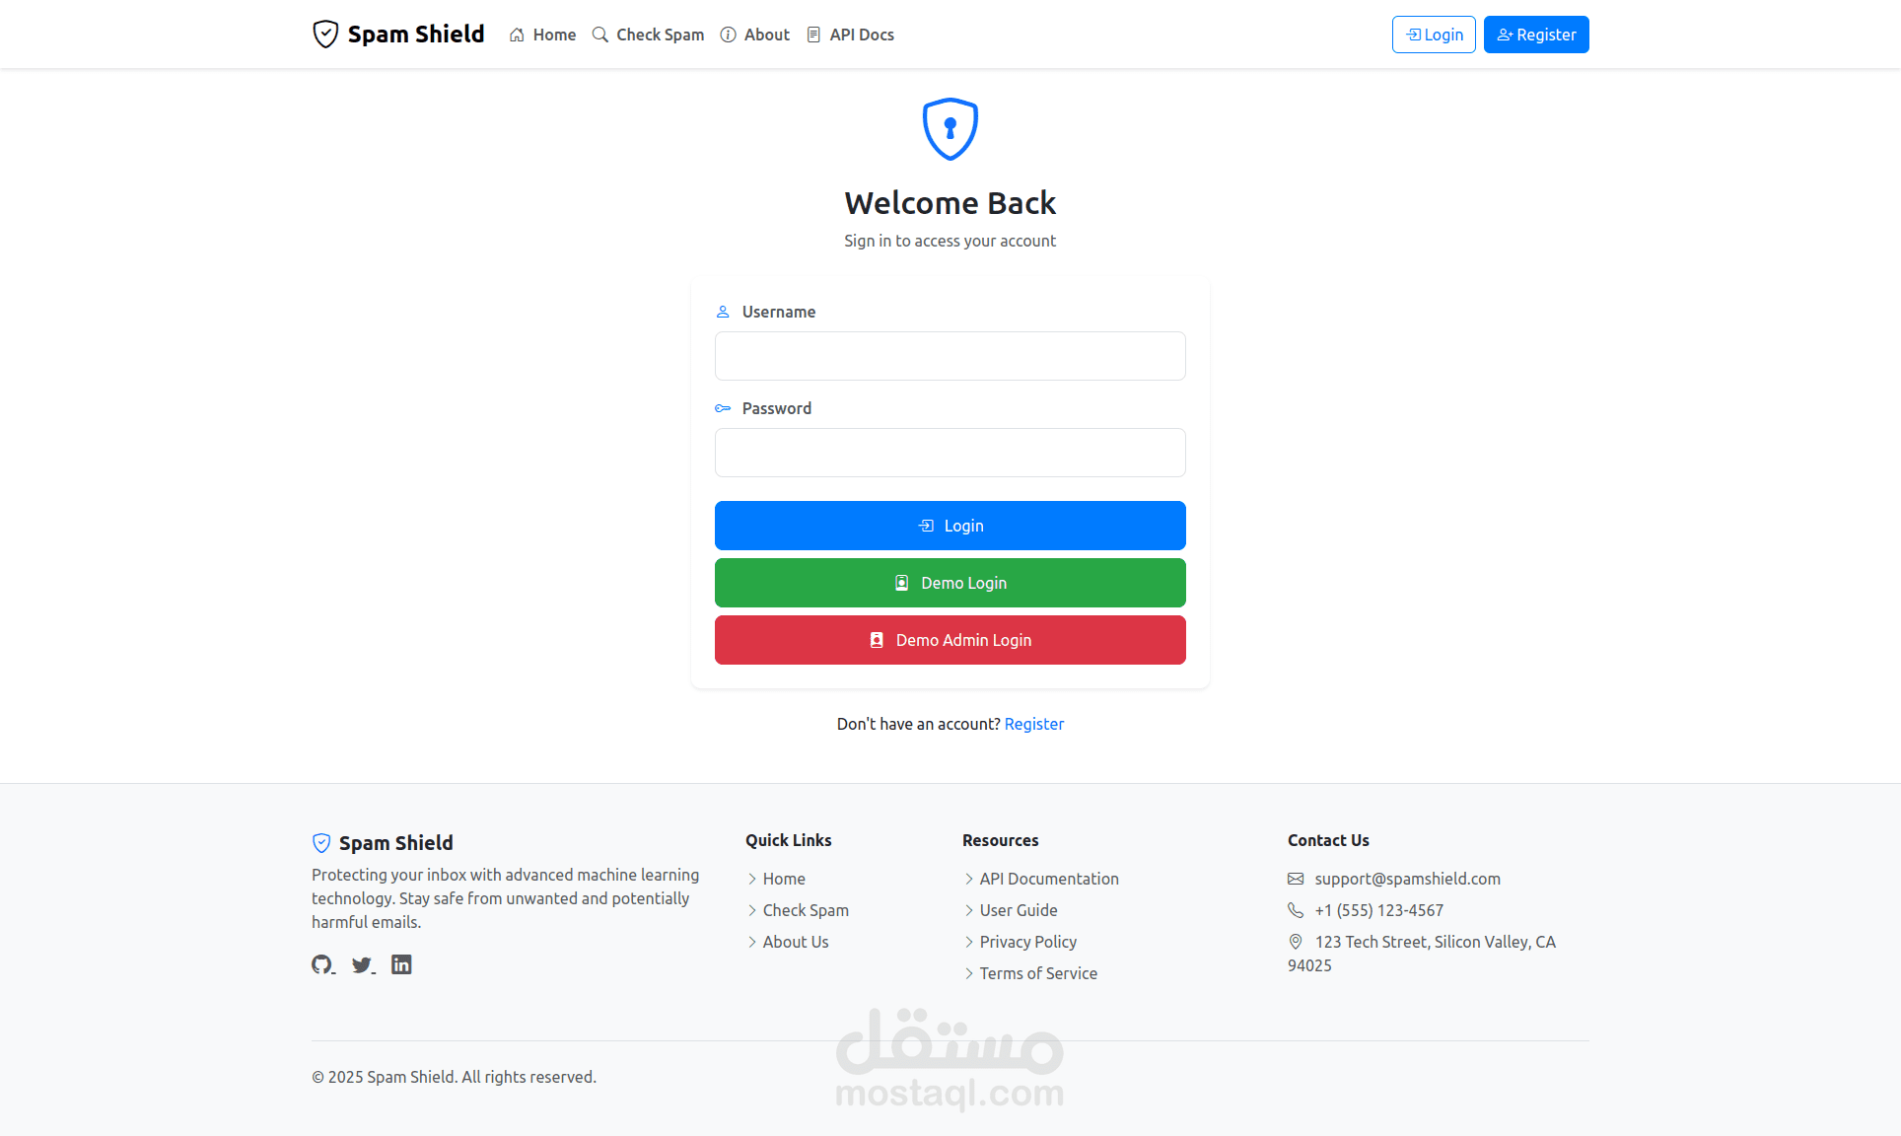Open API Docs from the navbar
1901x1136 pixels.
coord(850,35)
